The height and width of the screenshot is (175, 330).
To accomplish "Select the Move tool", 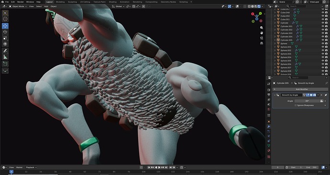I will [5, 26].
